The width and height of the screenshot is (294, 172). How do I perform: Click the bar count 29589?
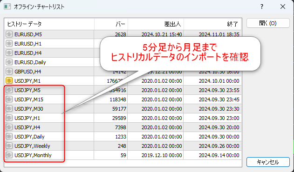tap(119, 118)
